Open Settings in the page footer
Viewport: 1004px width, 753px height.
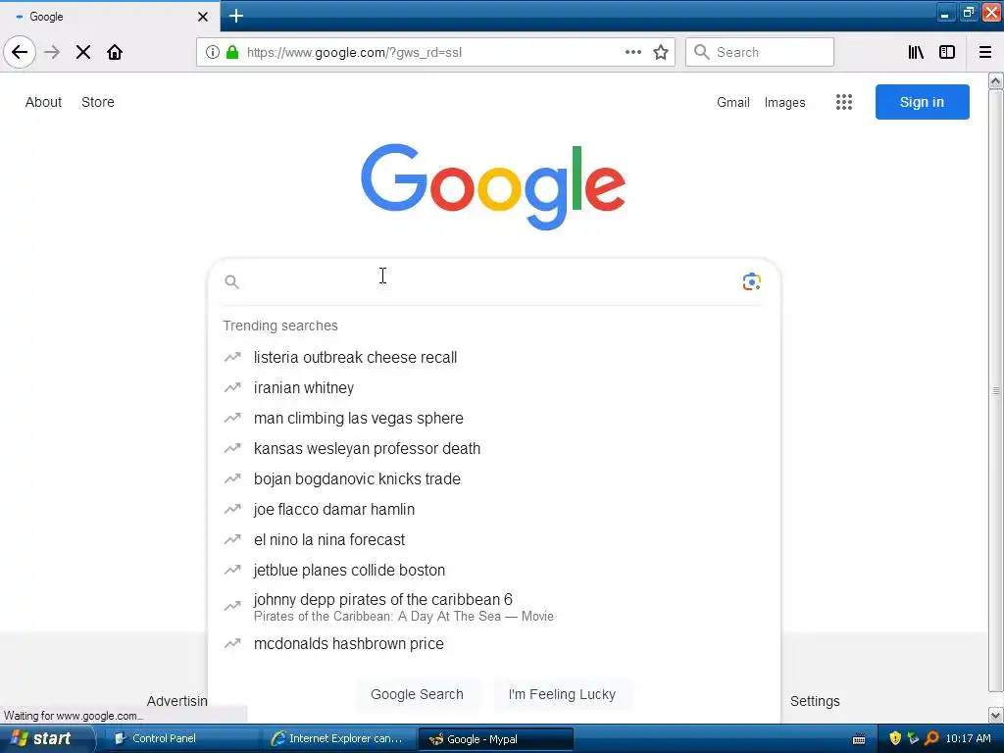[x=815, y=701]
